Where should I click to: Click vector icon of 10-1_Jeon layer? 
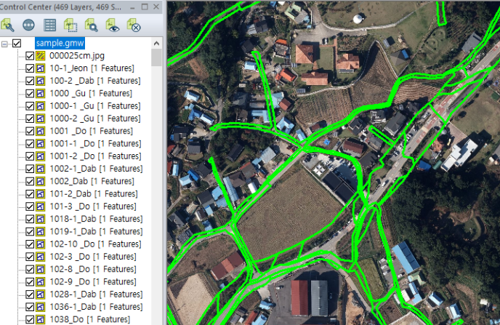click(41, 68)
